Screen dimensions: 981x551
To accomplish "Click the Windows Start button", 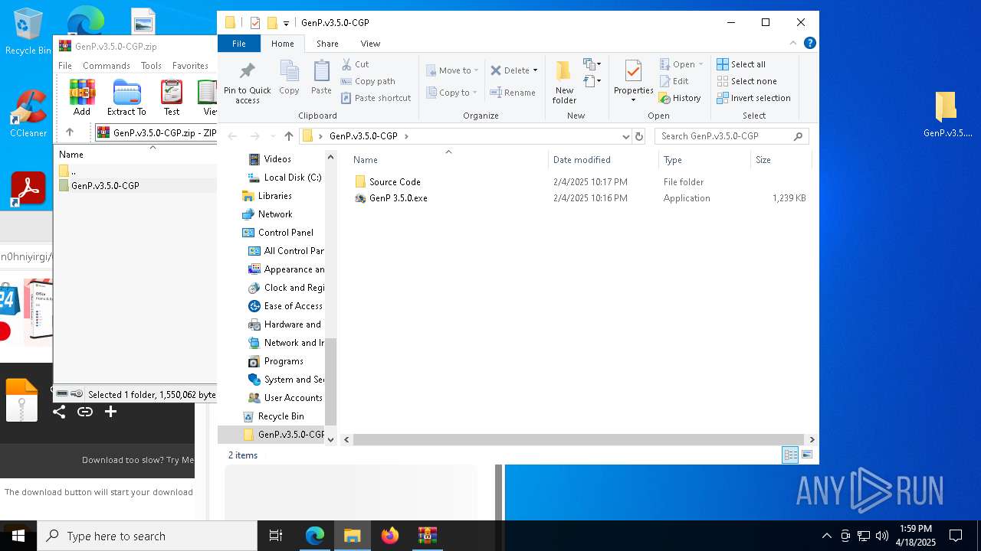I will (18, 536).
